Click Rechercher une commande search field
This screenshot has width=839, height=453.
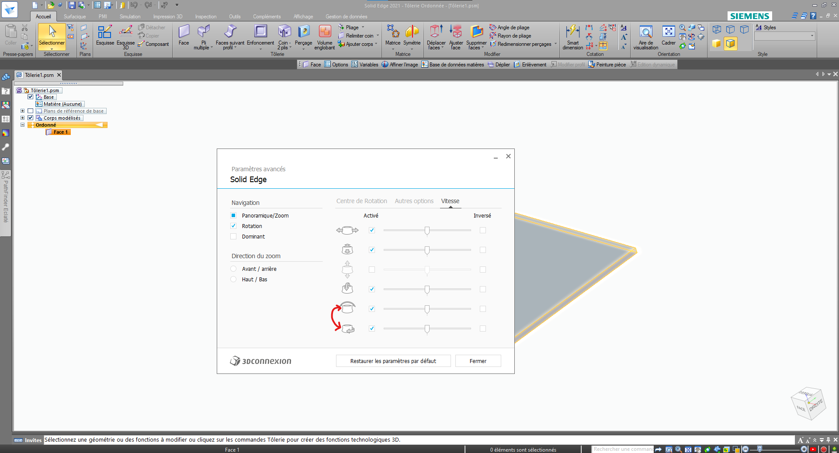pyautogui.click(x=623, y=449)
